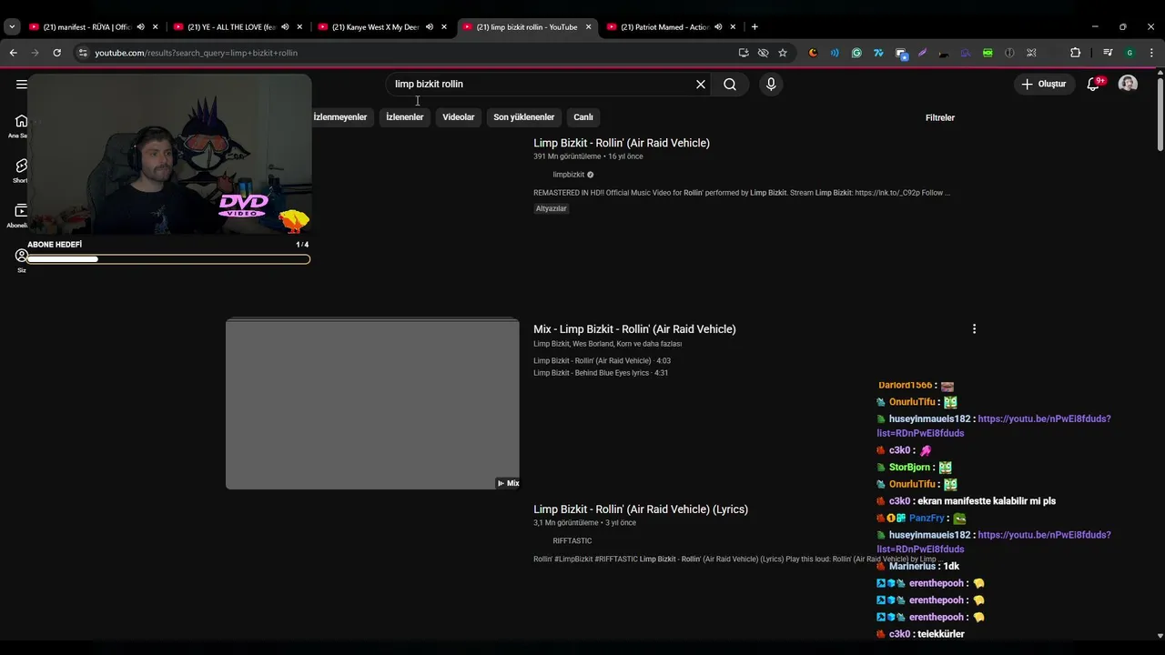
Task: Open the YouTube hamburger guide menu
Action: click(x=21, y=84)
